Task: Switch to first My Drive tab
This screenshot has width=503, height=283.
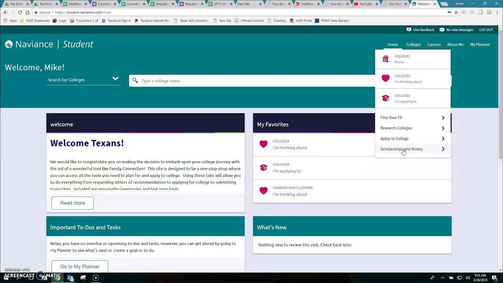Action: coord(17,4)
